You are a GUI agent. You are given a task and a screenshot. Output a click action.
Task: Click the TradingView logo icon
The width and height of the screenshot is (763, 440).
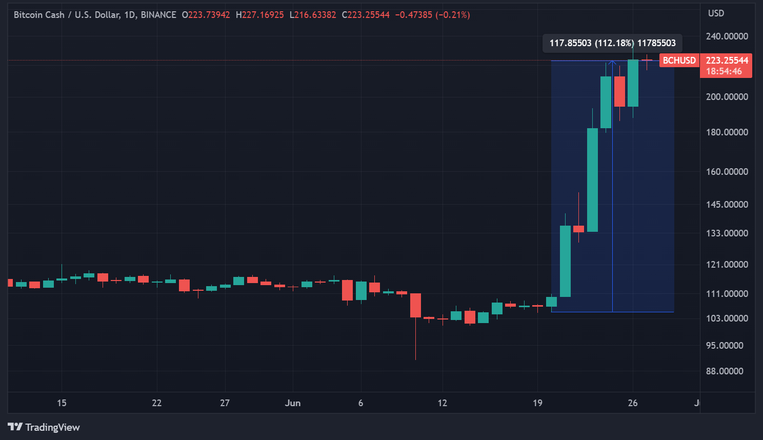coord(15,427)
